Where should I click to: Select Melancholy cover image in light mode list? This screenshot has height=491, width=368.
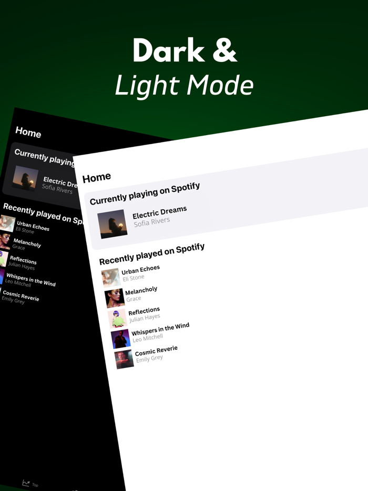(x=114, y=298)
